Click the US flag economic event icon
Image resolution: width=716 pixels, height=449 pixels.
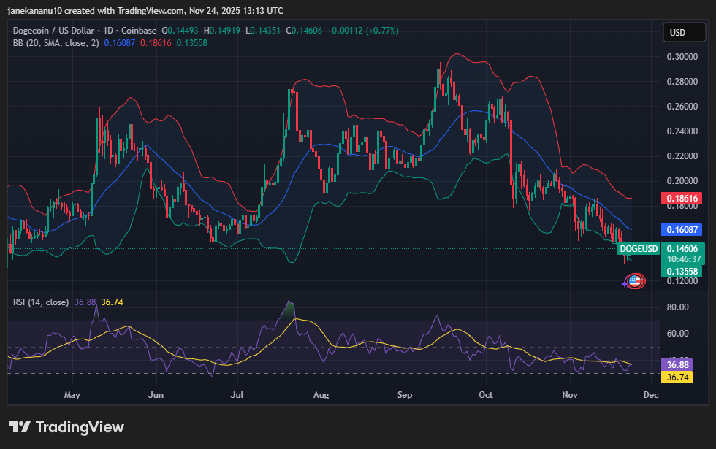point(635,281)
